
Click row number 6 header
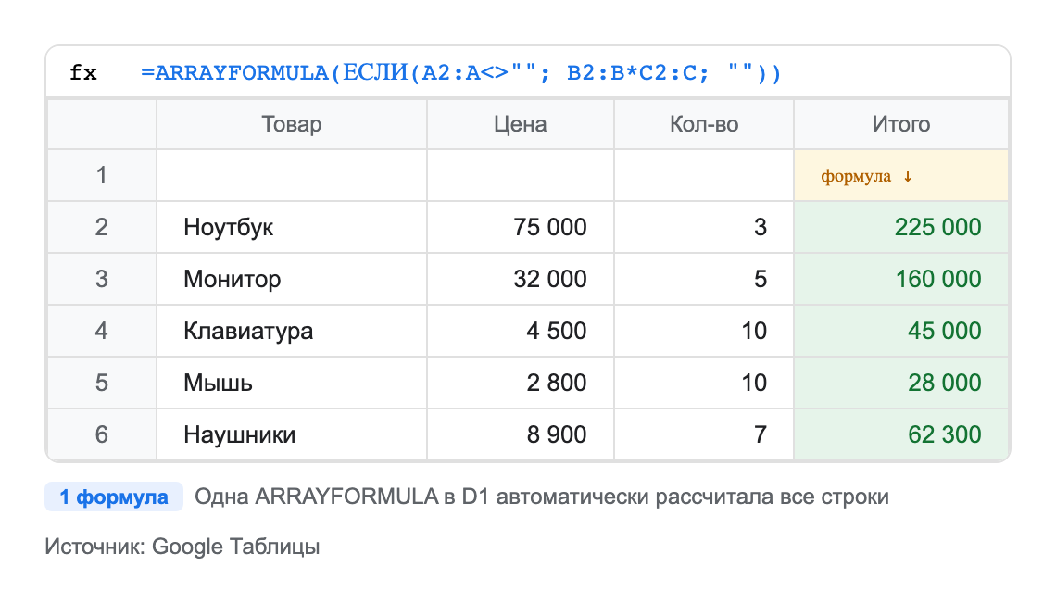click(x=101, y=434)
